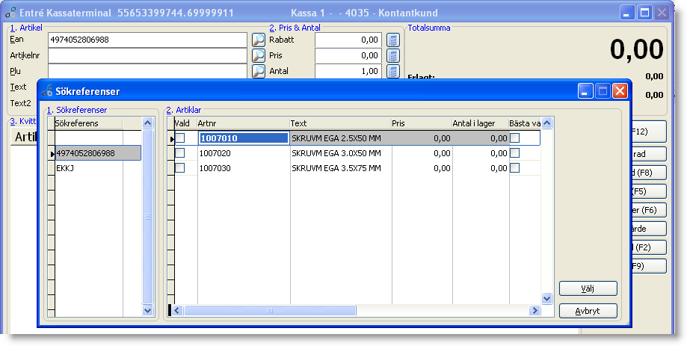The height and width of the screenshot is (346, 687).
Task: Click the Sökreferenser dialog title icon
Action: (47, 91)
